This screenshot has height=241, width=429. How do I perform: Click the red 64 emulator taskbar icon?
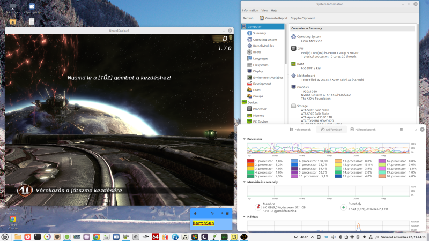(156, 237)
